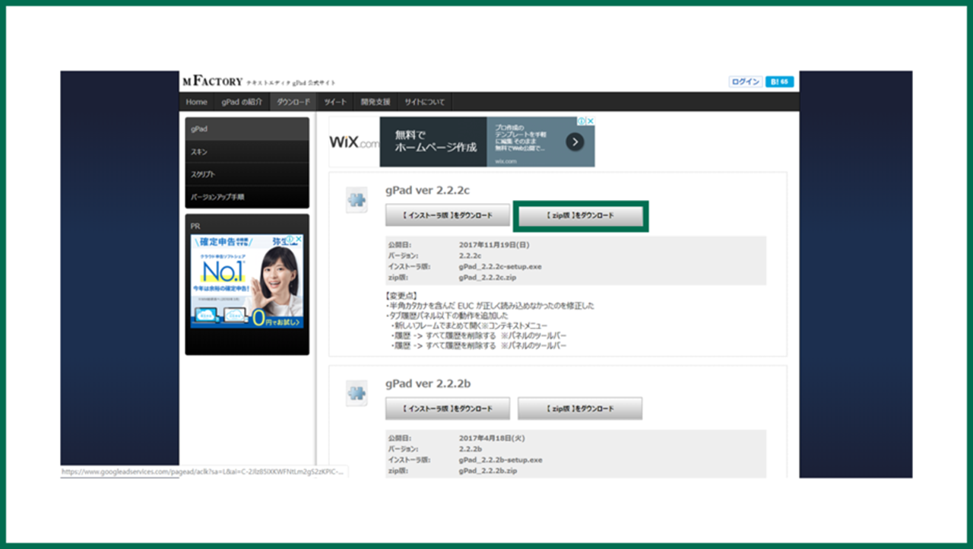Click the puzzle icon beside gPad ver 2.2.2c
The image size is (973, 549).
(x=357, y=200)
